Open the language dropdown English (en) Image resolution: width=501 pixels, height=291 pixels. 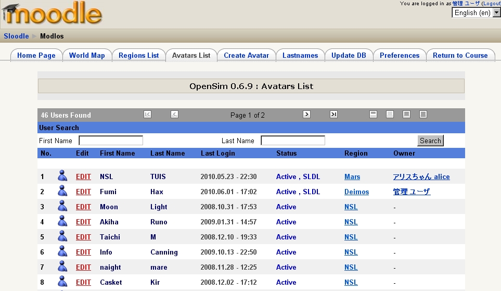(476, 13)
